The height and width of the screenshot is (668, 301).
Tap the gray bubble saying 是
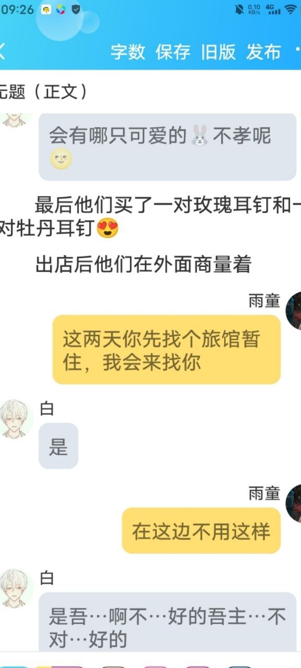click(x=59, y=446)
